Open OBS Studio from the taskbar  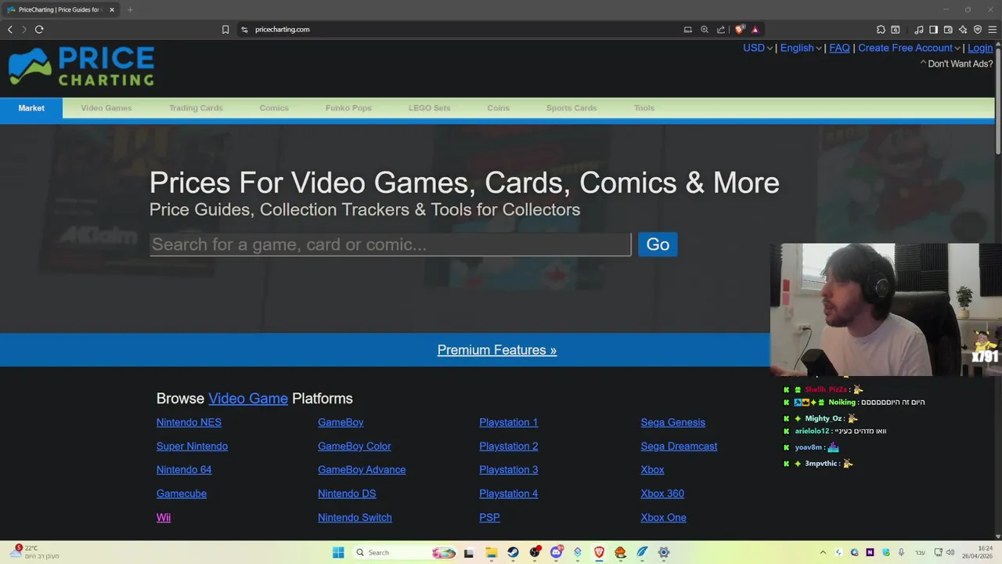coord(535,552)
